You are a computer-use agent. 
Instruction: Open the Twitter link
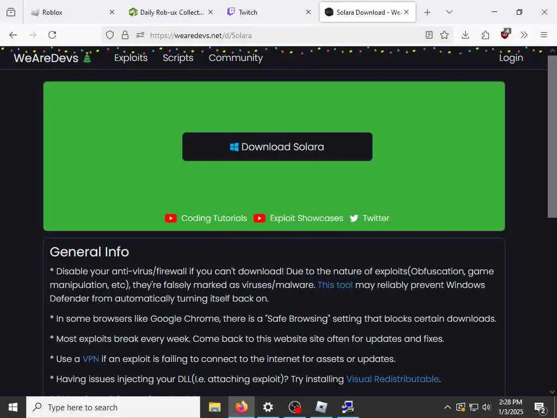[376, 218]
